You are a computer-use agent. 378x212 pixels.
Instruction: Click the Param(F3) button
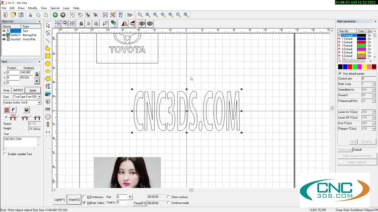point(140,203)
